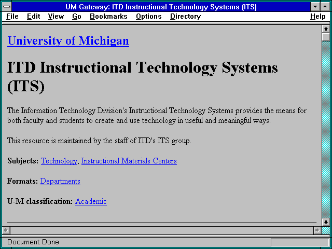Open the Help menu

click(318, 17)
